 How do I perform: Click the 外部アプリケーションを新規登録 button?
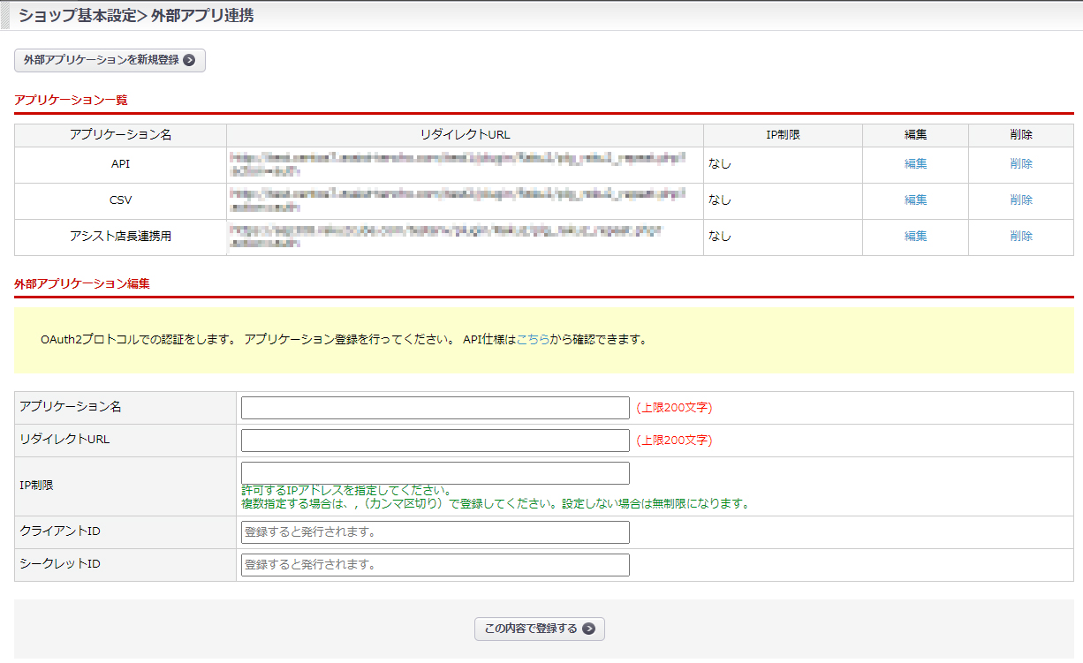tap(110, 60)
